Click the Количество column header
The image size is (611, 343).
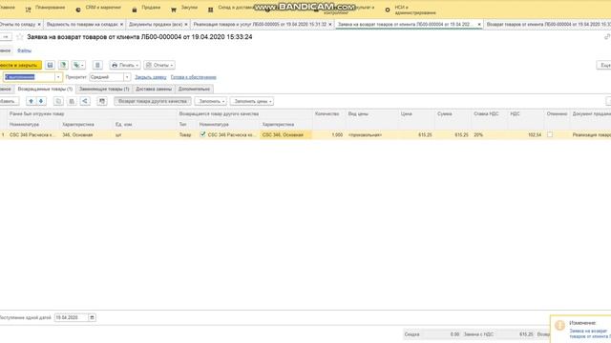[x=328, y=114]
